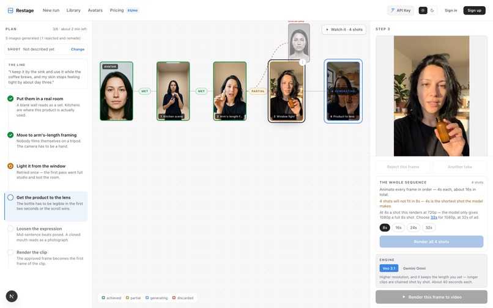
Task: Expand the Loosen the expression step
Action: (x=46, y=234)
